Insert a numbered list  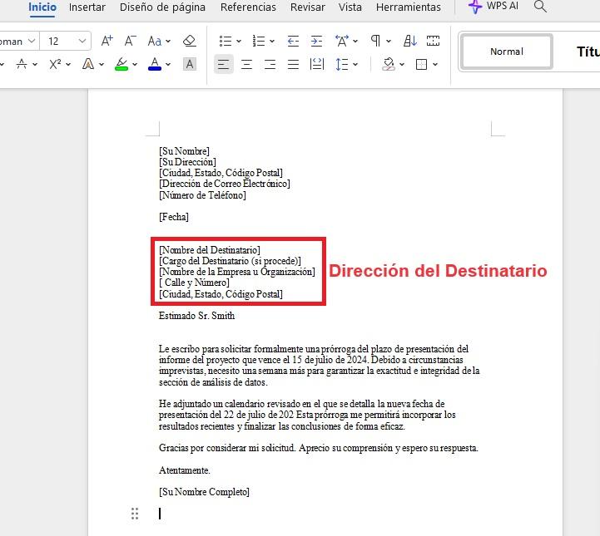tap(259, 41)
